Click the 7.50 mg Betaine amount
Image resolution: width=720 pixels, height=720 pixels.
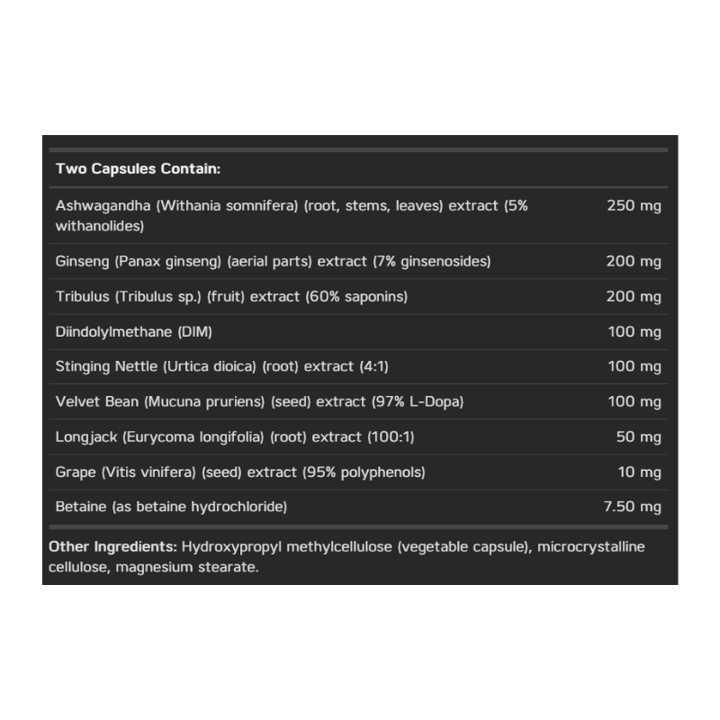(x=632, y=507)
